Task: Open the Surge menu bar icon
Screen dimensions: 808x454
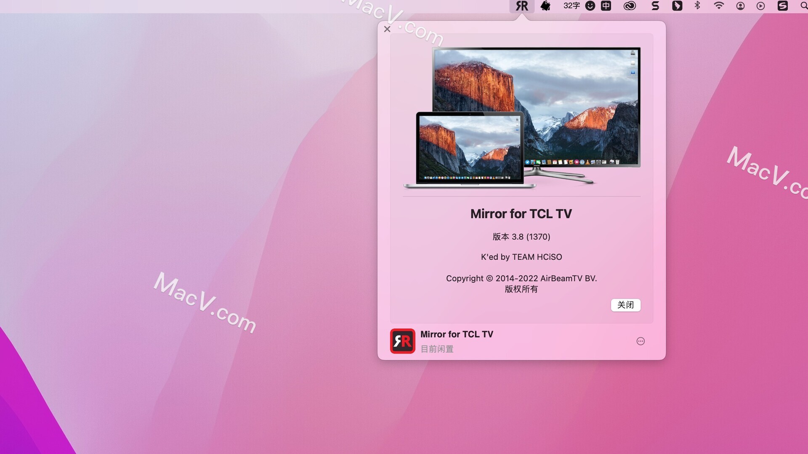Action: [655, 6]
